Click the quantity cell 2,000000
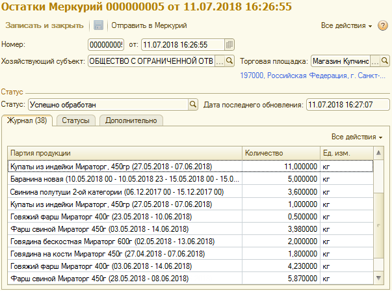392x291 pixels. click(x=281, y=242)
